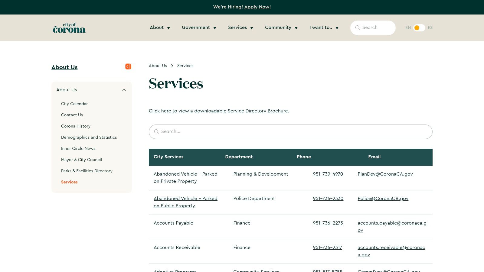Viewport: 484px width, 272px height.
Task: Email PlanDev@CoronaCA.gov
Action: click(x=385, y=174)
